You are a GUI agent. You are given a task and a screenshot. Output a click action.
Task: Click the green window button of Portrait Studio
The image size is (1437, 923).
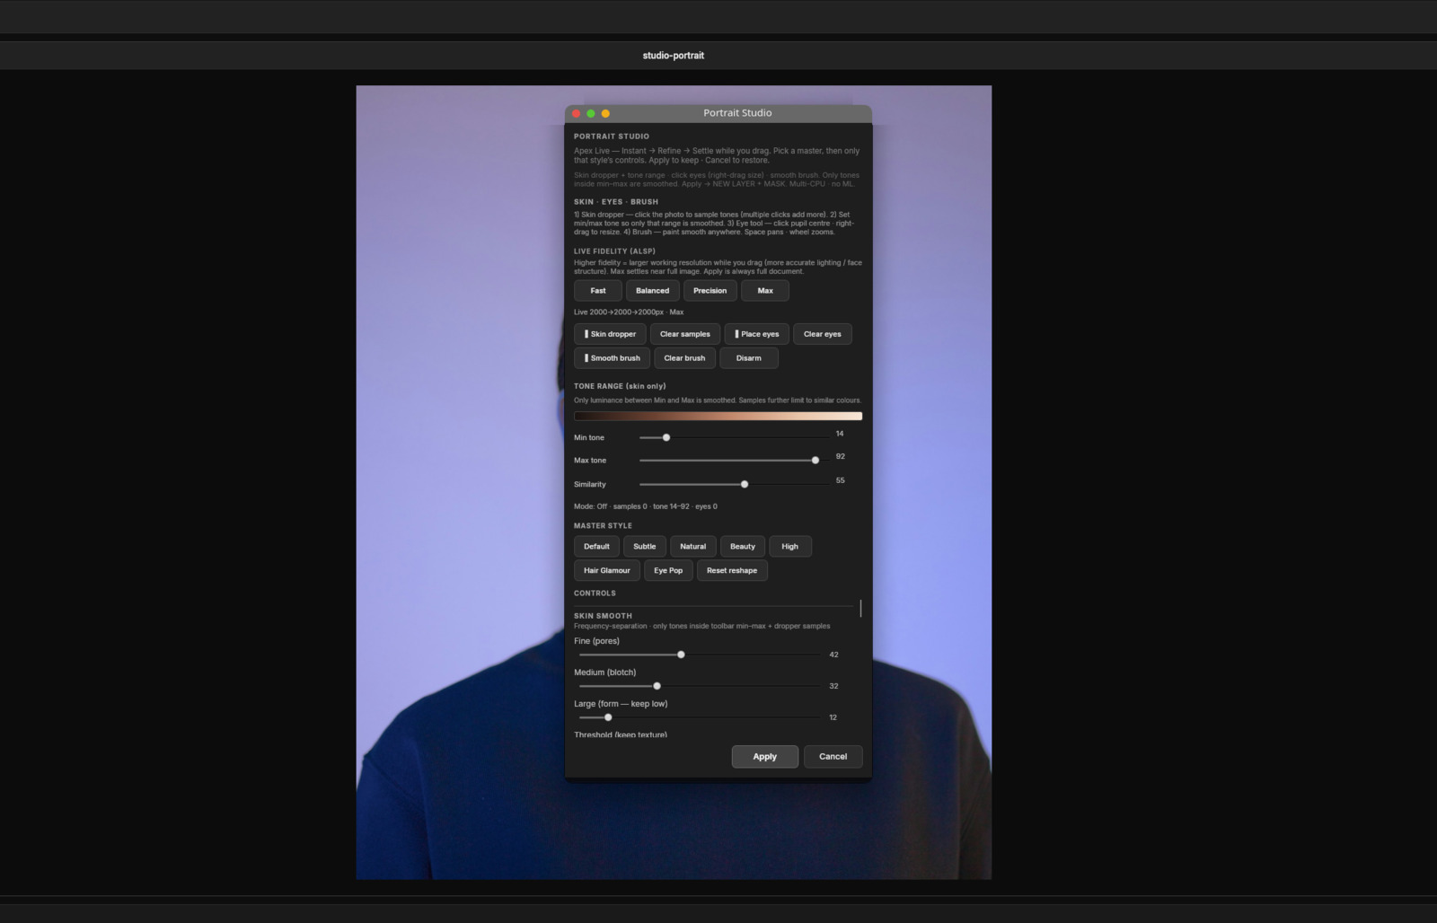(591, 113)
